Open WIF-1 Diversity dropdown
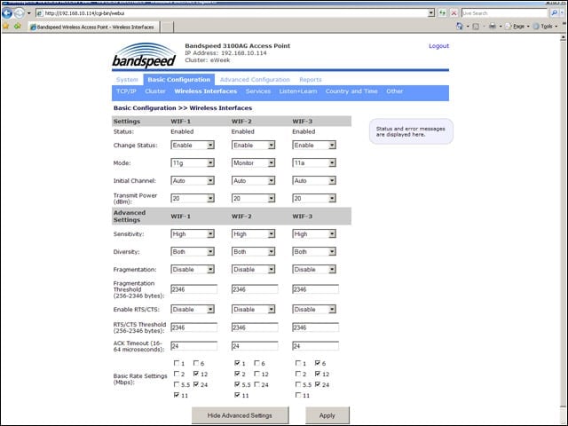This screenshot has height=426, width=568. pos(193,252)
